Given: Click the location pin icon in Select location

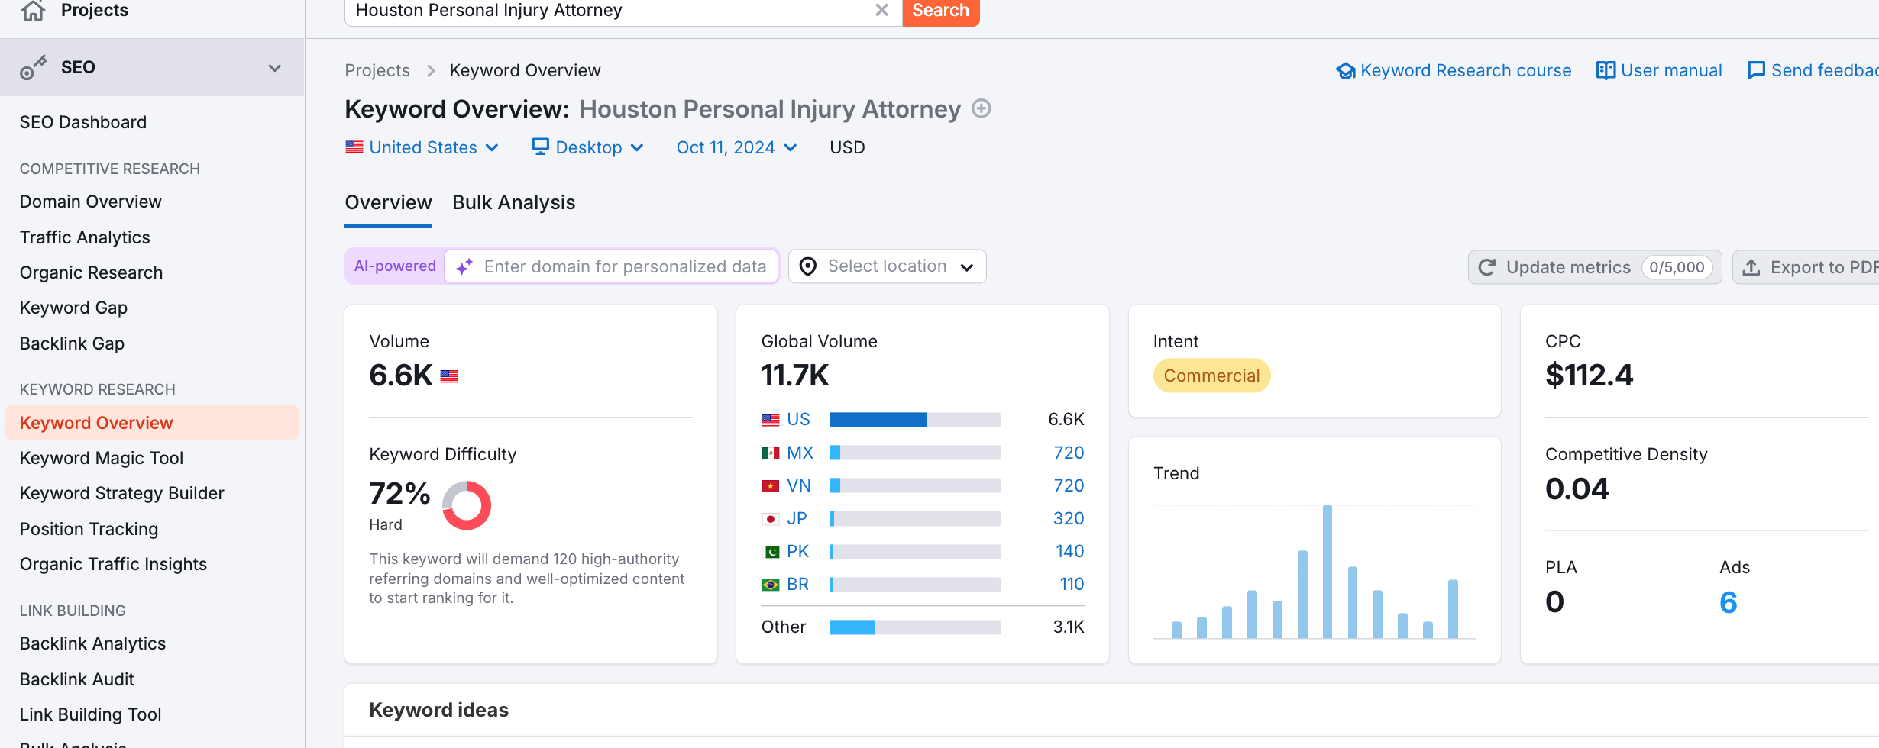Looking at the screenshot, I should pyautogui.click(x=807, y=266).
